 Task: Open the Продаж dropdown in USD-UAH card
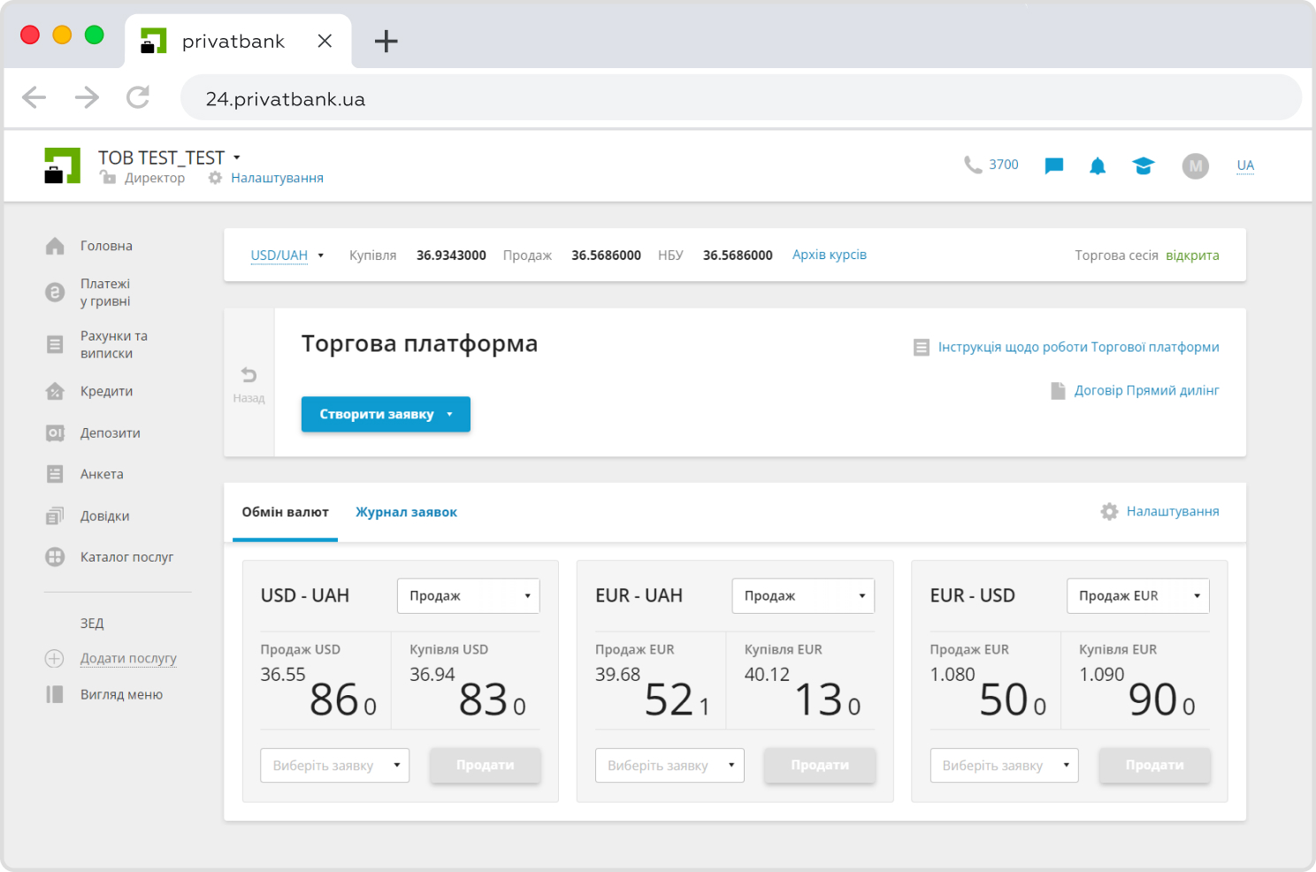tap(468, 595)
